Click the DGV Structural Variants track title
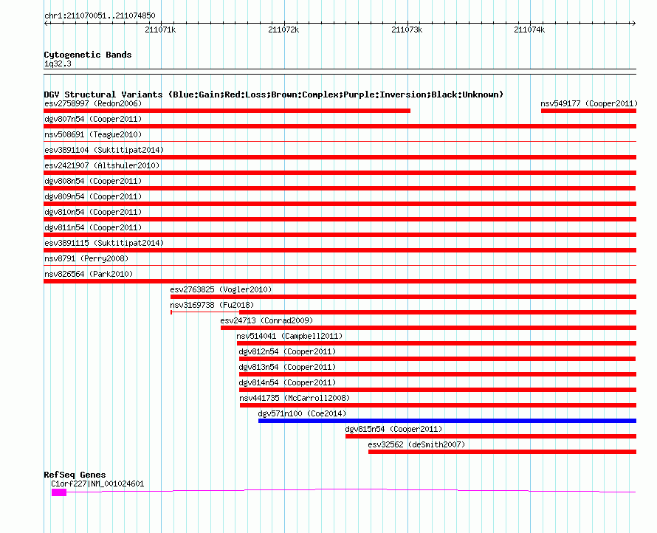Image resolution: width=657 pixels, height=533 pixels. click(x=274, y=94)
